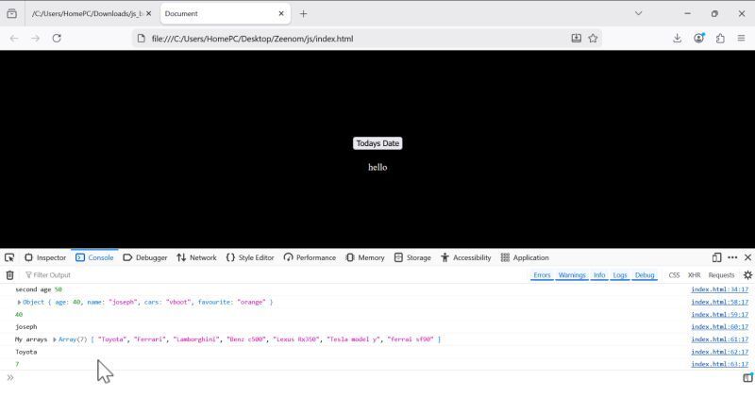Open the Firefox application menu
The height and width of the screenshot is (396, 755).
tap(742, 39)
